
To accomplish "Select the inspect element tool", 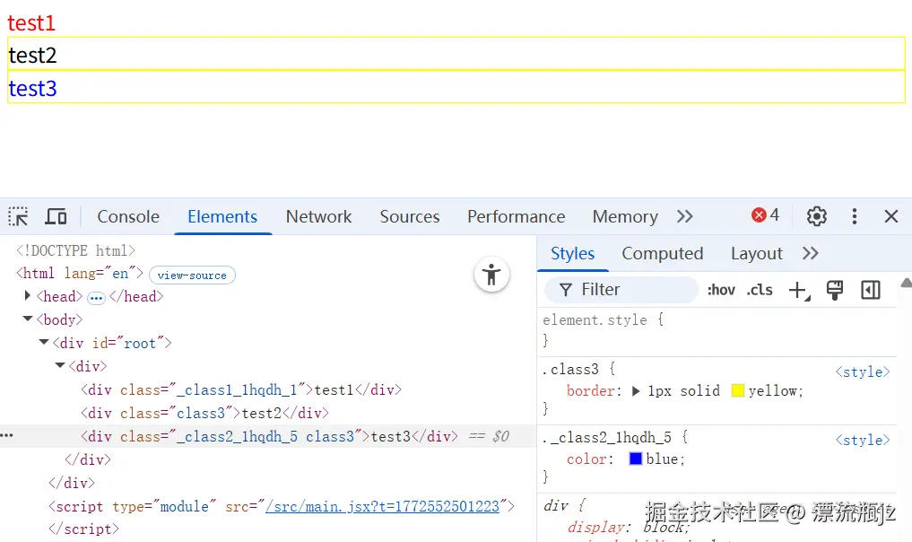I will click(17, 216).
